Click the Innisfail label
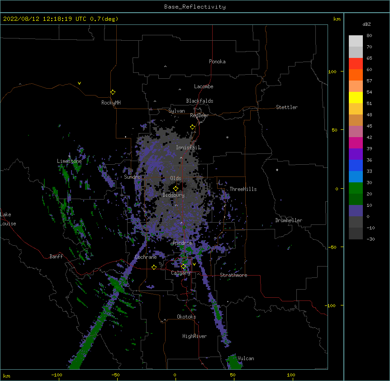390x381 pixels. 188,148
